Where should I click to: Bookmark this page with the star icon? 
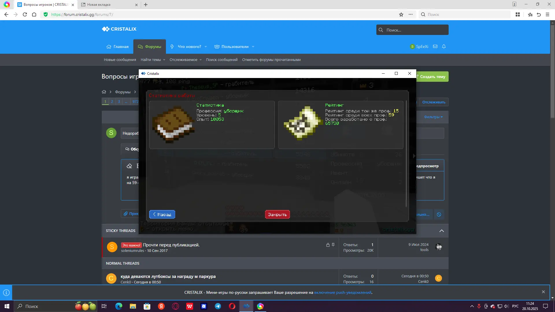pos(401,14)
